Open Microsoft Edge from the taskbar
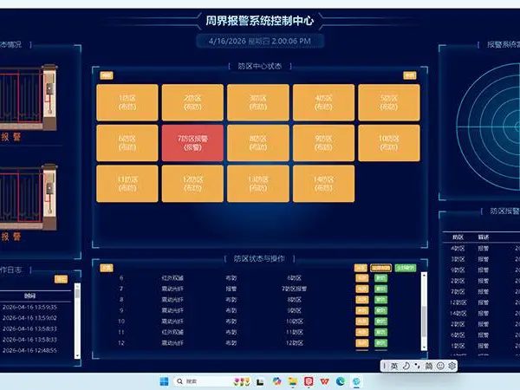 pos(341,381)
